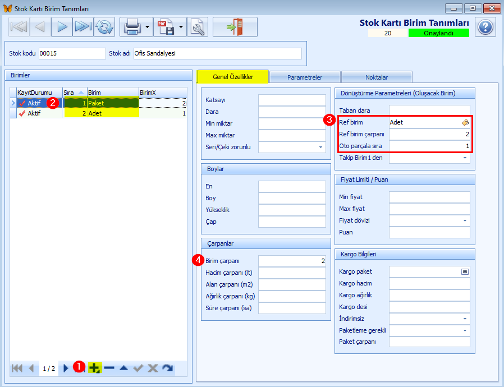504x387 pixels.
Task: Click the Katsayı input field
Action: tap(292, 100)
